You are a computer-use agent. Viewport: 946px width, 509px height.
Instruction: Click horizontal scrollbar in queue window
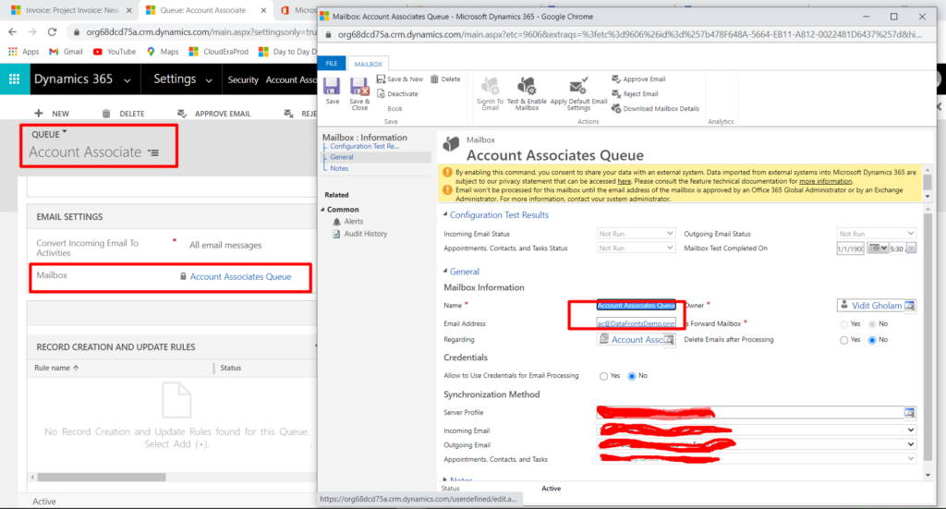(x=102, y=477)
